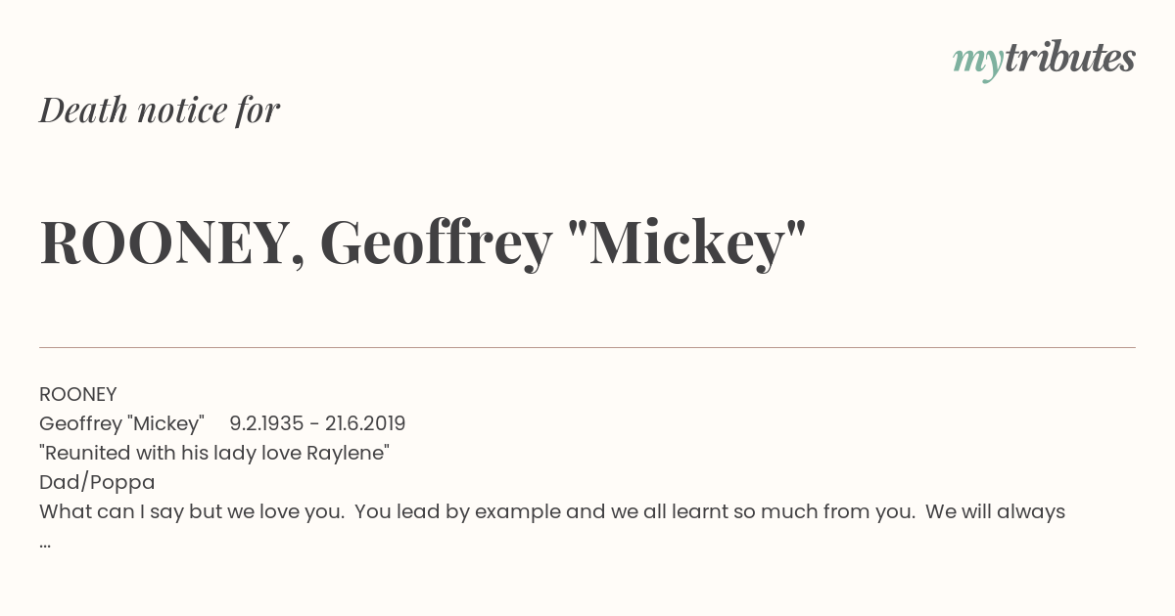The width and height of the screenshot is (1175, 616).
Task: Click "Geoffrey" in the large title
Action: point(436,242)
